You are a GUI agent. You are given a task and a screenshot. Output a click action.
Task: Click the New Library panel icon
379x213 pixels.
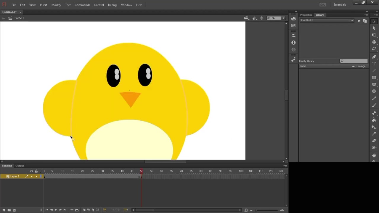click(x=365, y=21)
